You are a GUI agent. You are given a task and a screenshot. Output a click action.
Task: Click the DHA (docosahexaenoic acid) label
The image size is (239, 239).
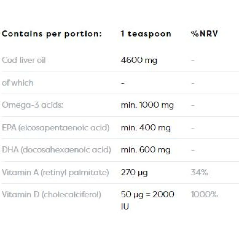pyautogui.click(x=56, y=150)
